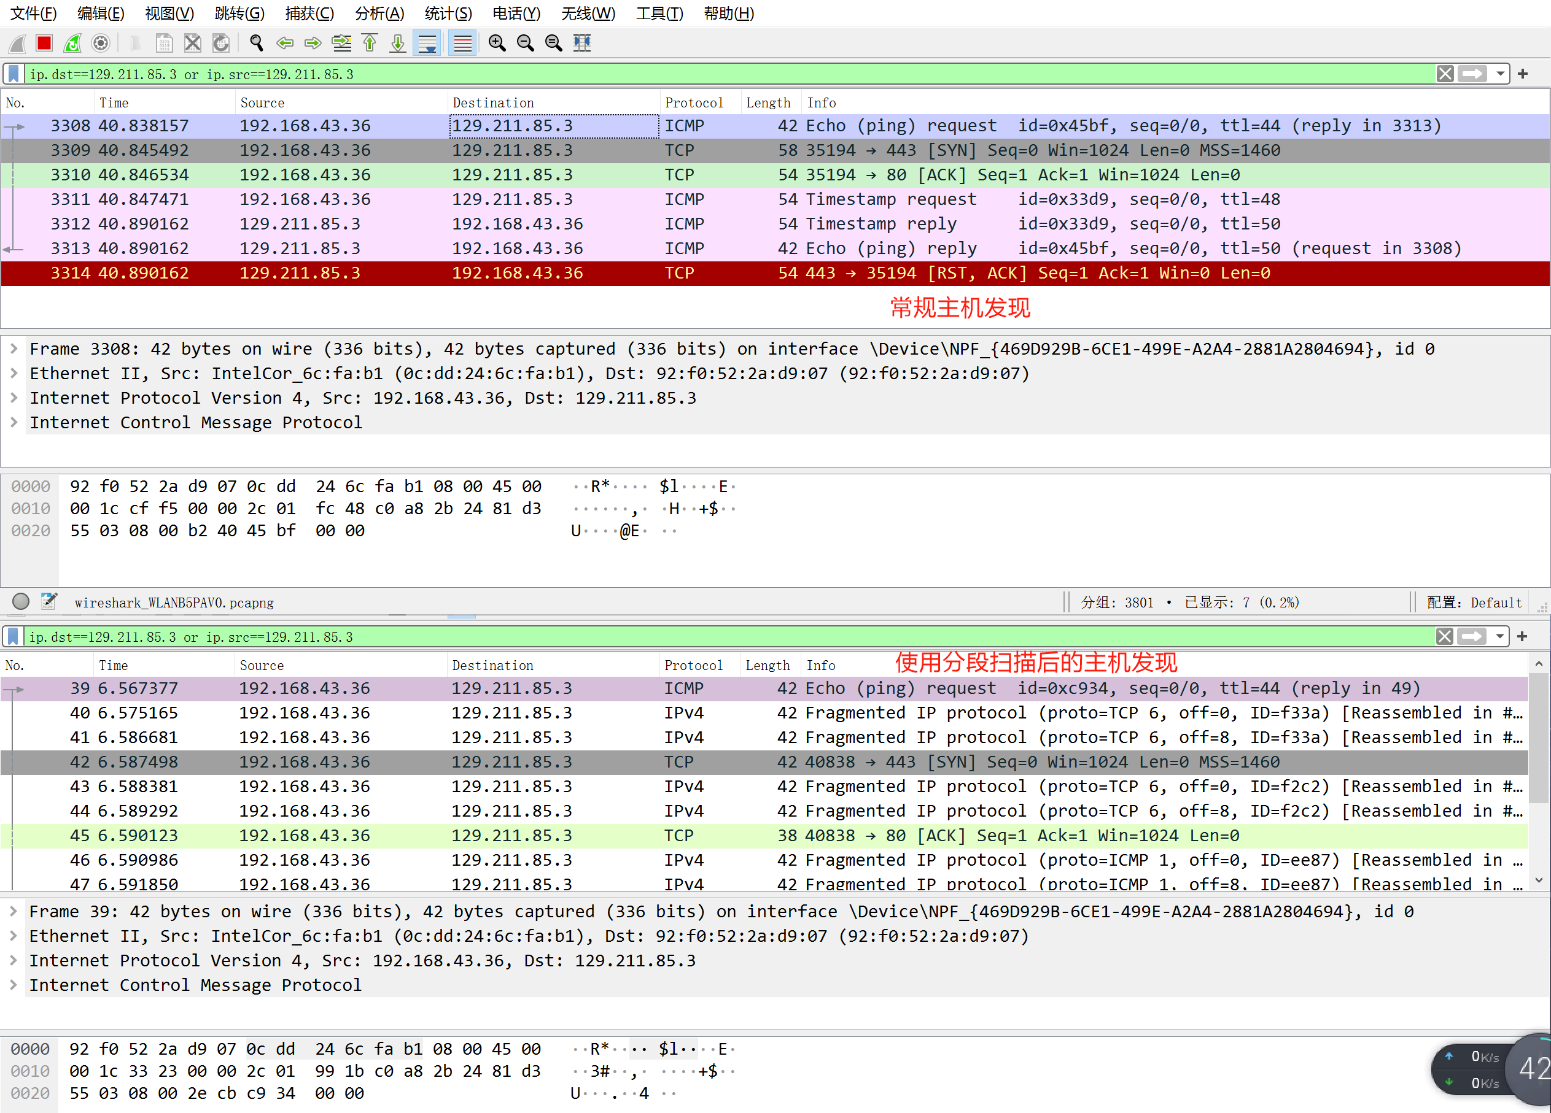The width and height of the screenshot is (1551, 1113).
Task: Open the 统计(S) menu
Action: tap(448, 13)
